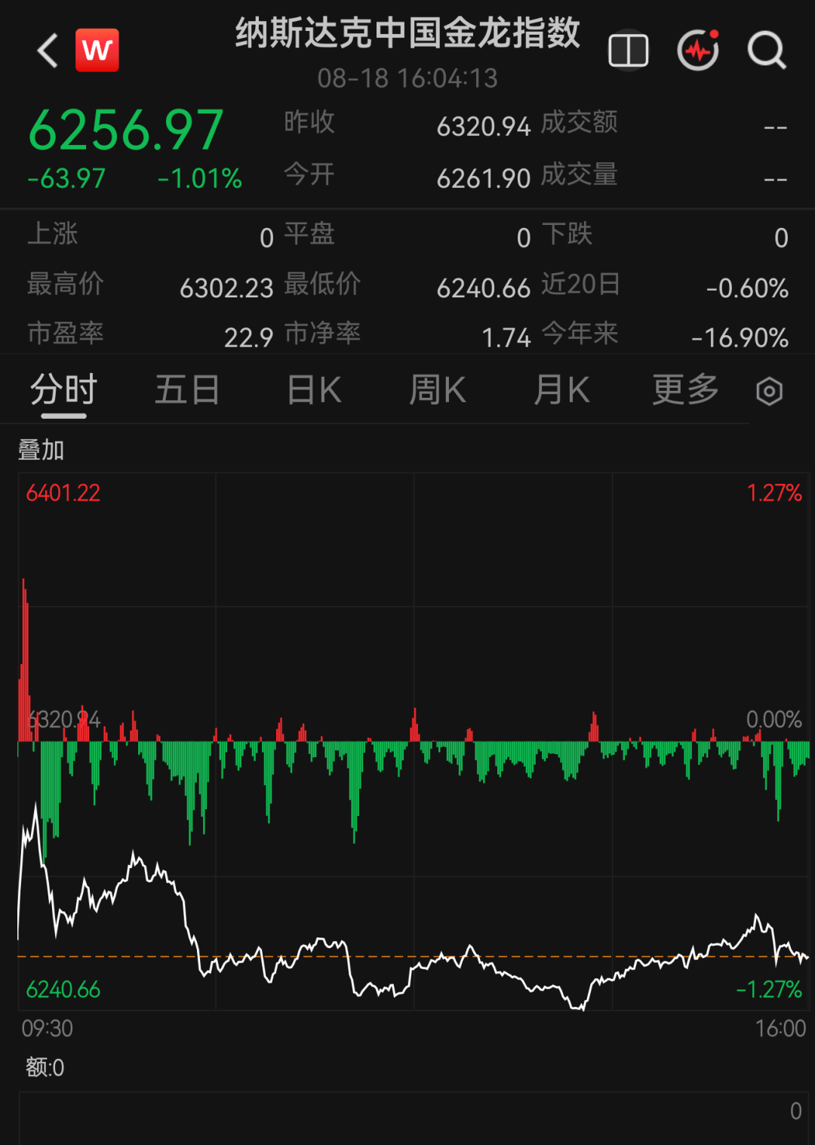Open the market pulse alert icon

[x=698, y=50]
